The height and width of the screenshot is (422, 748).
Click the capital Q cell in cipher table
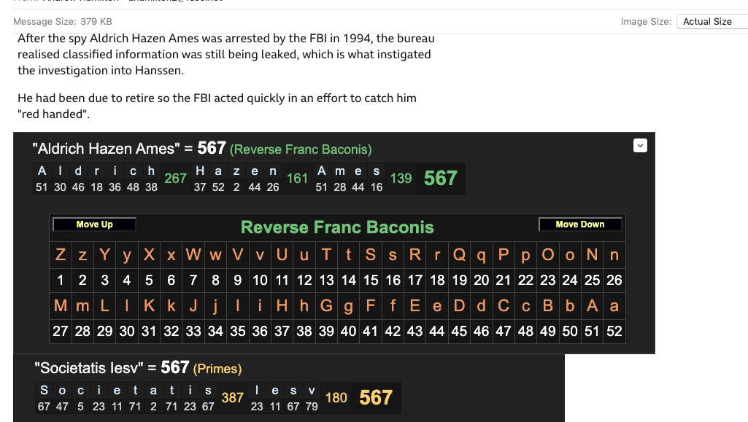pyautogui.click(x=459, y=255)
